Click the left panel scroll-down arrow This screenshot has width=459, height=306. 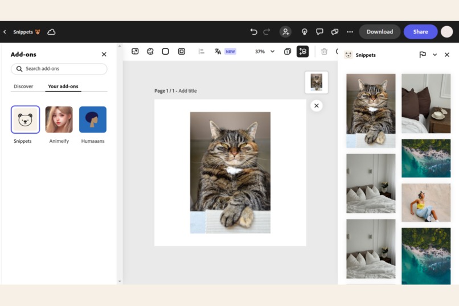[x=120, y=281]
